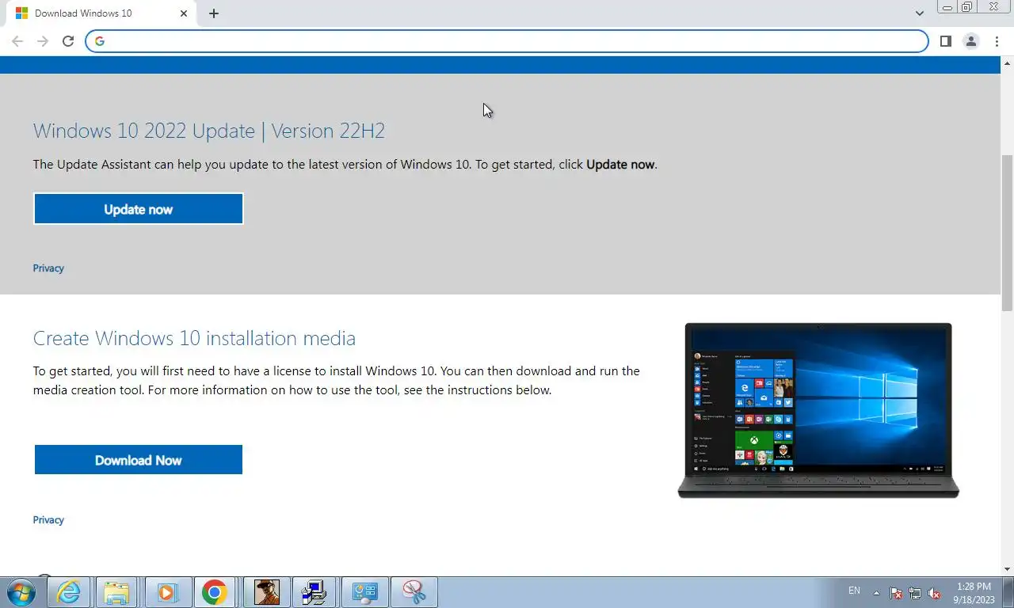
Task: Click the bold 'Update now' text in the paragraph
Action: 620,165
